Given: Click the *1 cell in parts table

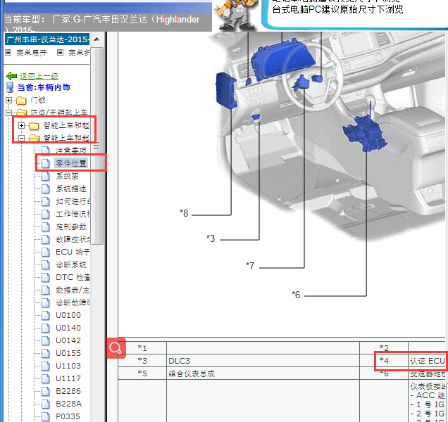Looking at the screenshot, I should coord(142,348).
